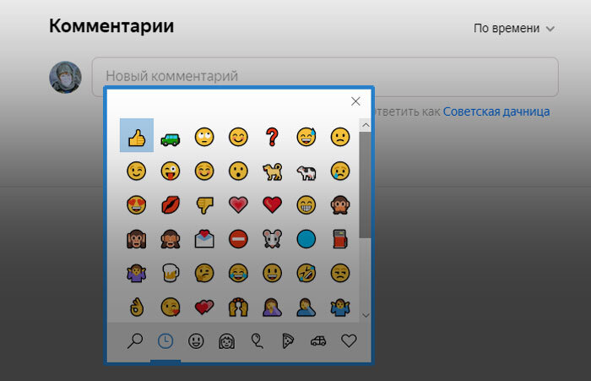This screenshot has width=591, height=381.
Task: Click the emoji picker scrollbar thumb
Action: (x=366, y=185)
